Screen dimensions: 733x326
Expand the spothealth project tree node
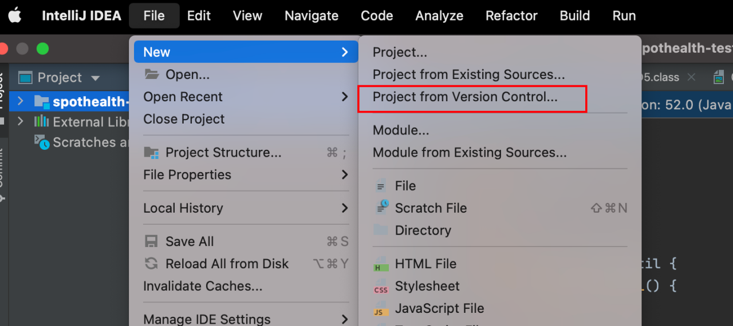click(21, 101)
